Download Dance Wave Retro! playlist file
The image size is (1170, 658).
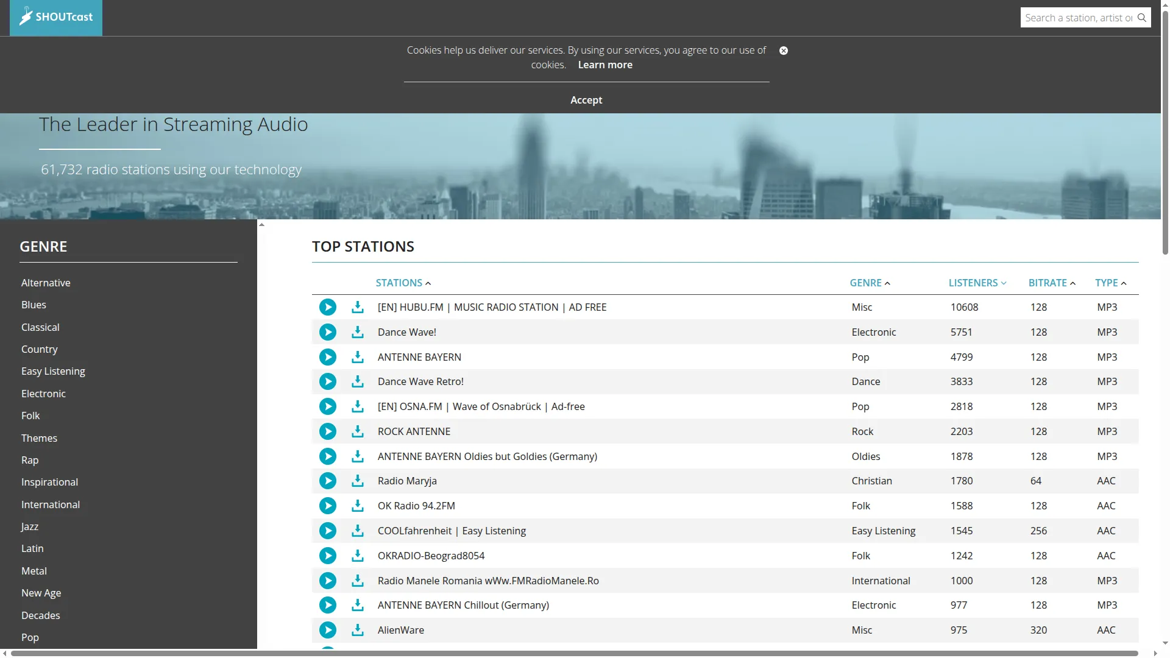(358, 381)
